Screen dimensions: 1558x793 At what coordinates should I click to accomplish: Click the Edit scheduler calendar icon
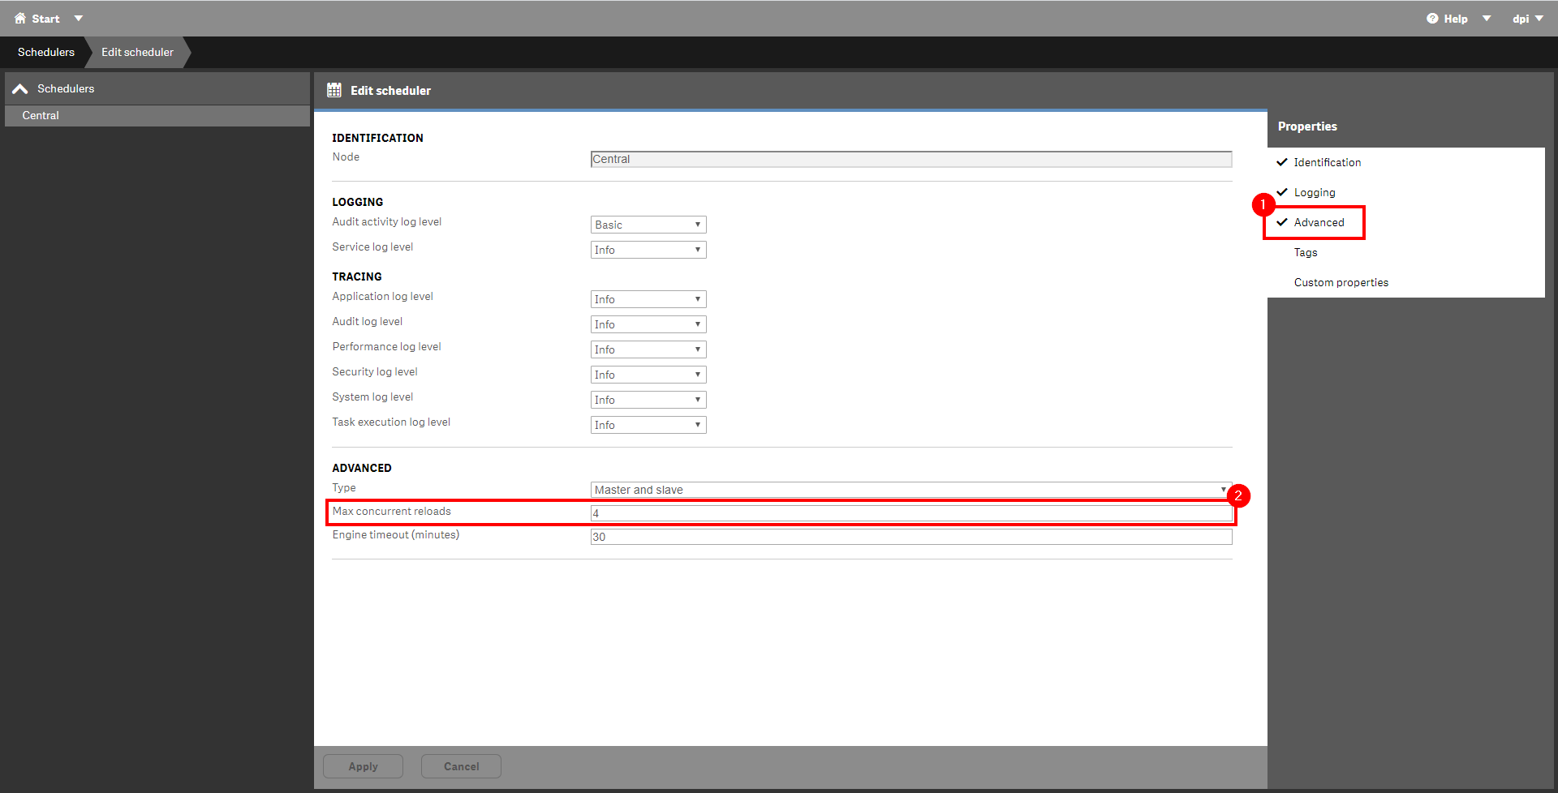pos(334,90)
